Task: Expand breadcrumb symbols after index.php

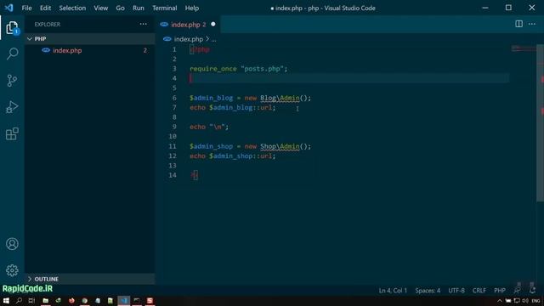Action: coord(213,39)
